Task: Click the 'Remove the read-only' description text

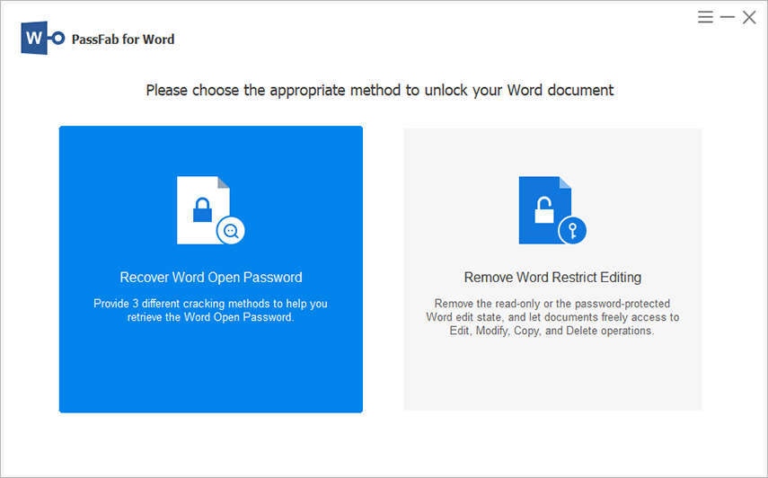Action: pyautogui.click(x=552, y=304)
